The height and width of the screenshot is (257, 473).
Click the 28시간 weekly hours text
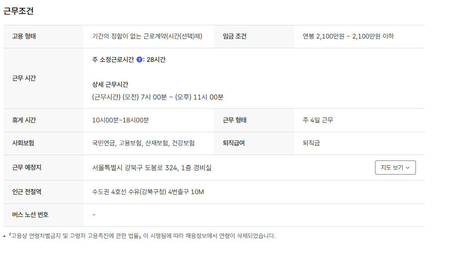(156, 59)
